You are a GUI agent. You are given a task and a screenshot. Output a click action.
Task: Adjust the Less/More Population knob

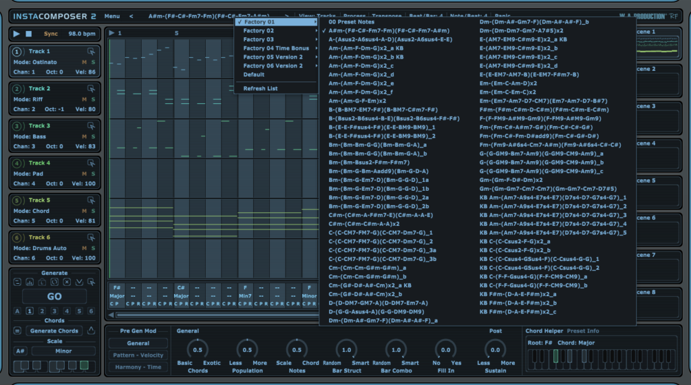pos(247,350)
